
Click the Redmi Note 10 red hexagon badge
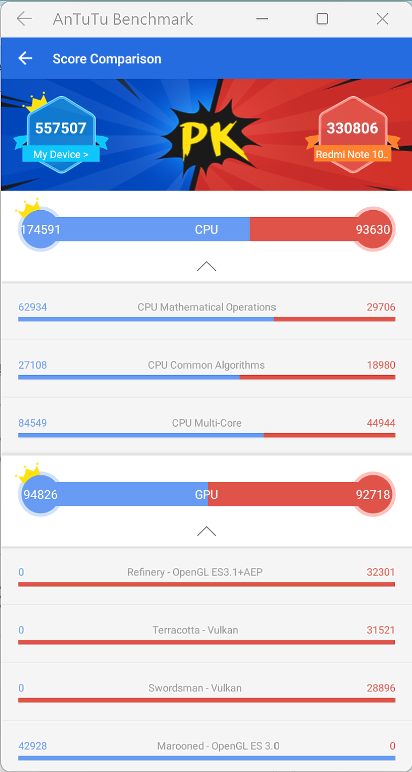coord(352,134)
